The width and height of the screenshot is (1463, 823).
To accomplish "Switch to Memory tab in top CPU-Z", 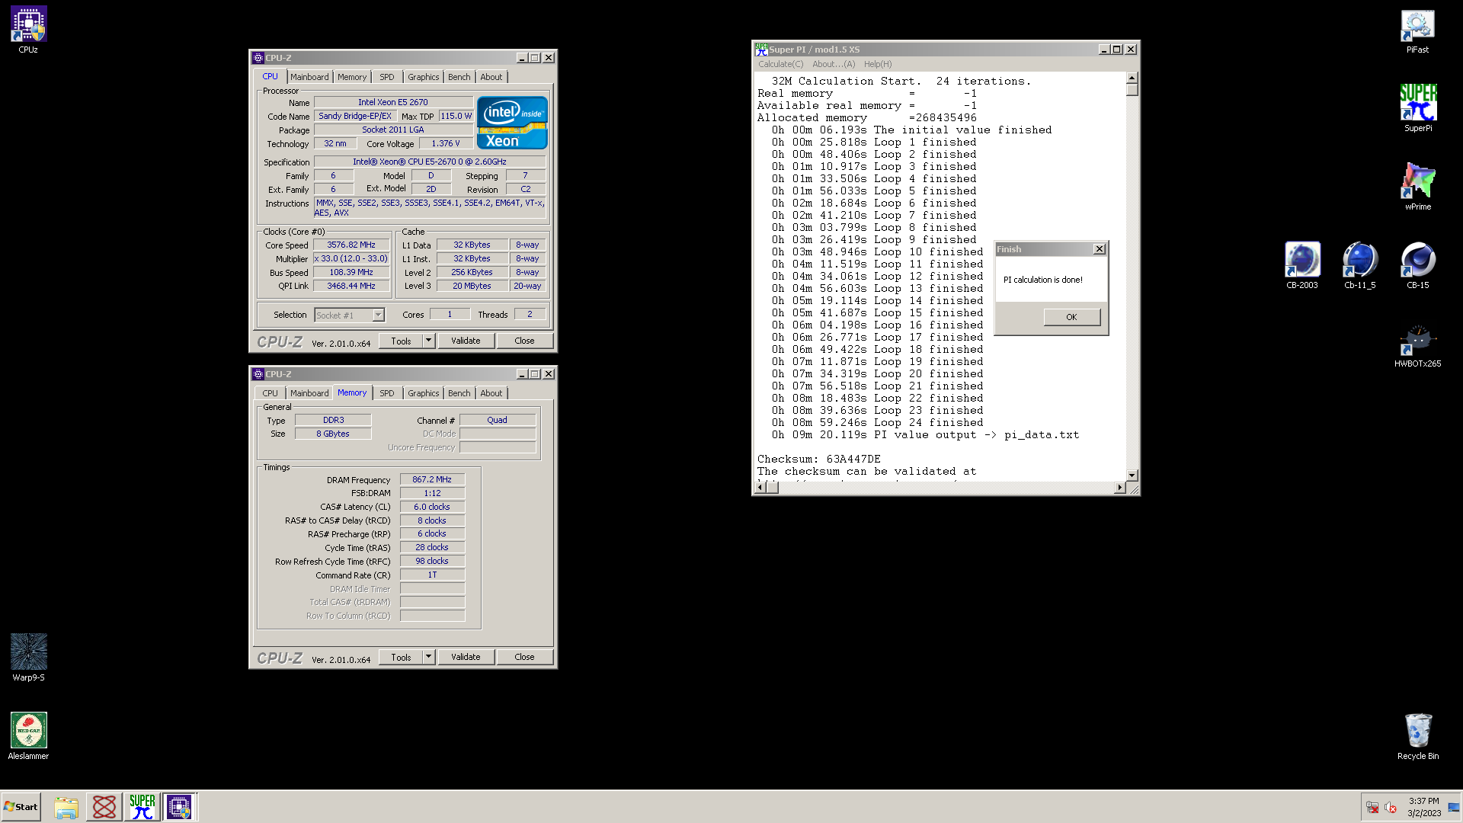I will 352,77.
